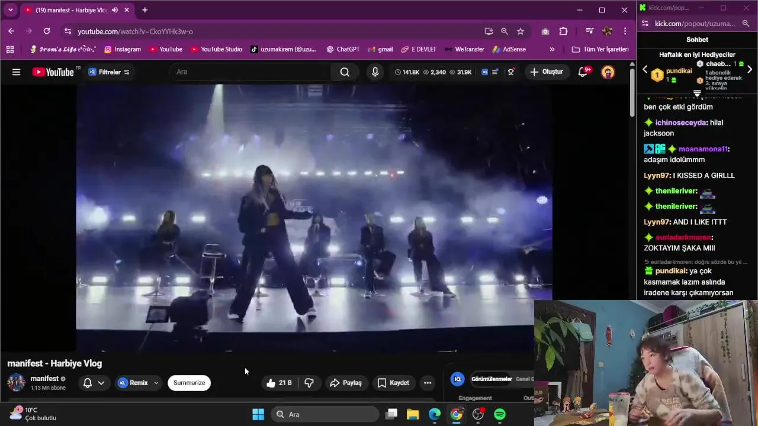758x426 pixels.
Task: Click the Oluştur create button
Action: (x=546, y=72)
